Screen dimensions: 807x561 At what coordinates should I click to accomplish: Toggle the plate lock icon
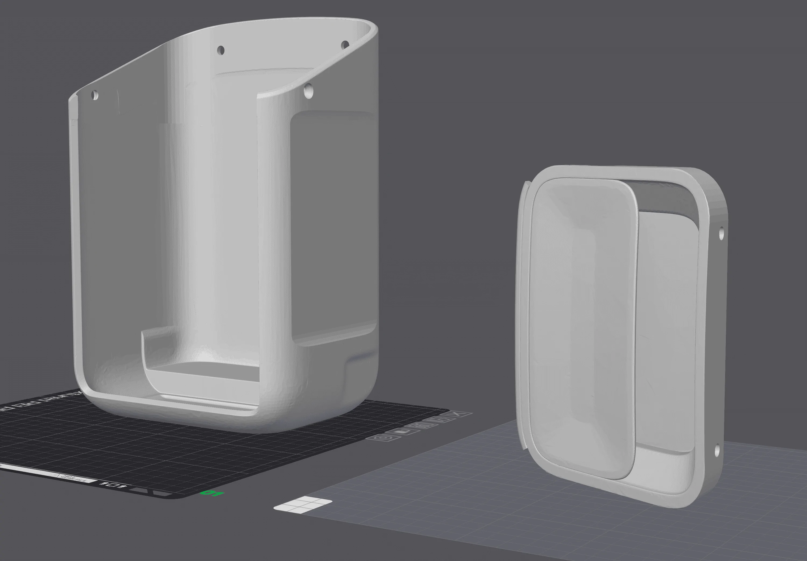tap(403, 431)
